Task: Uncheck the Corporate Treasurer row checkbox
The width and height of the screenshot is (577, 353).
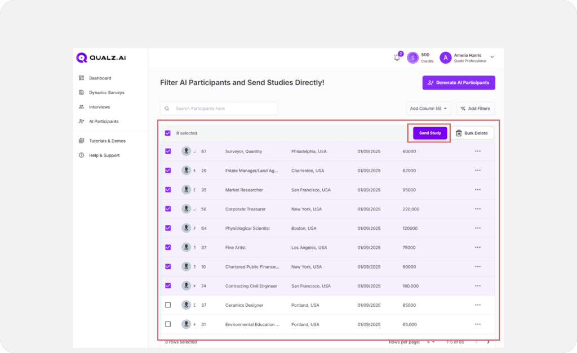Action: point(168,209)
